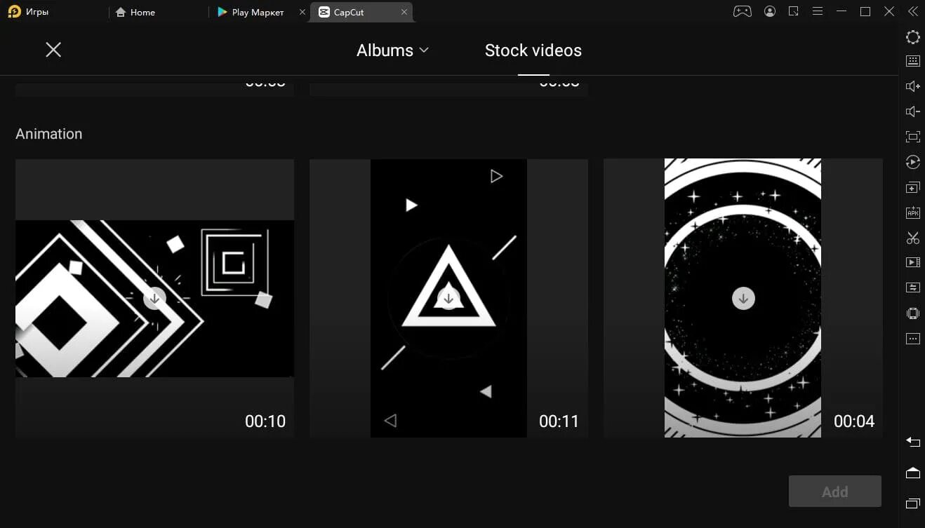Open emulator settings gear icon
Viewport: 925px width, 528px height.
tap(912, 37)
